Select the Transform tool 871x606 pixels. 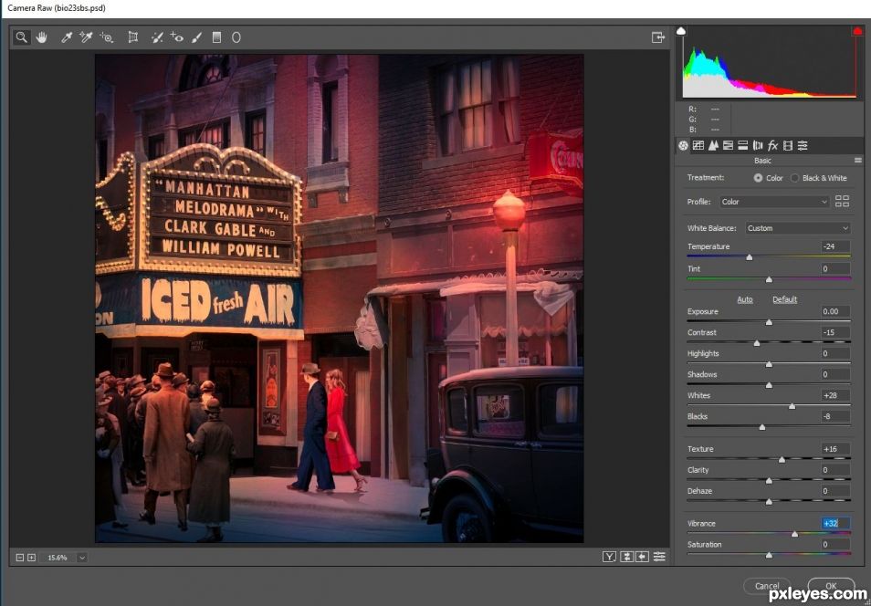pyautogui.click(x=132, y=37)
